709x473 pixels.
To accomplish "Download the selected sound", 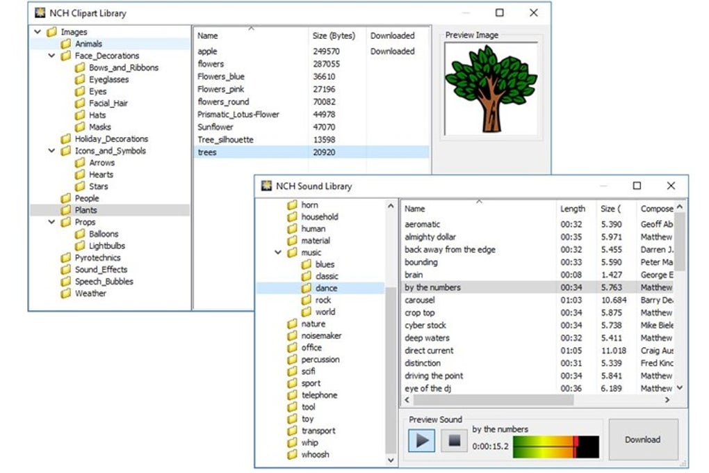I will tap(642, 440).
